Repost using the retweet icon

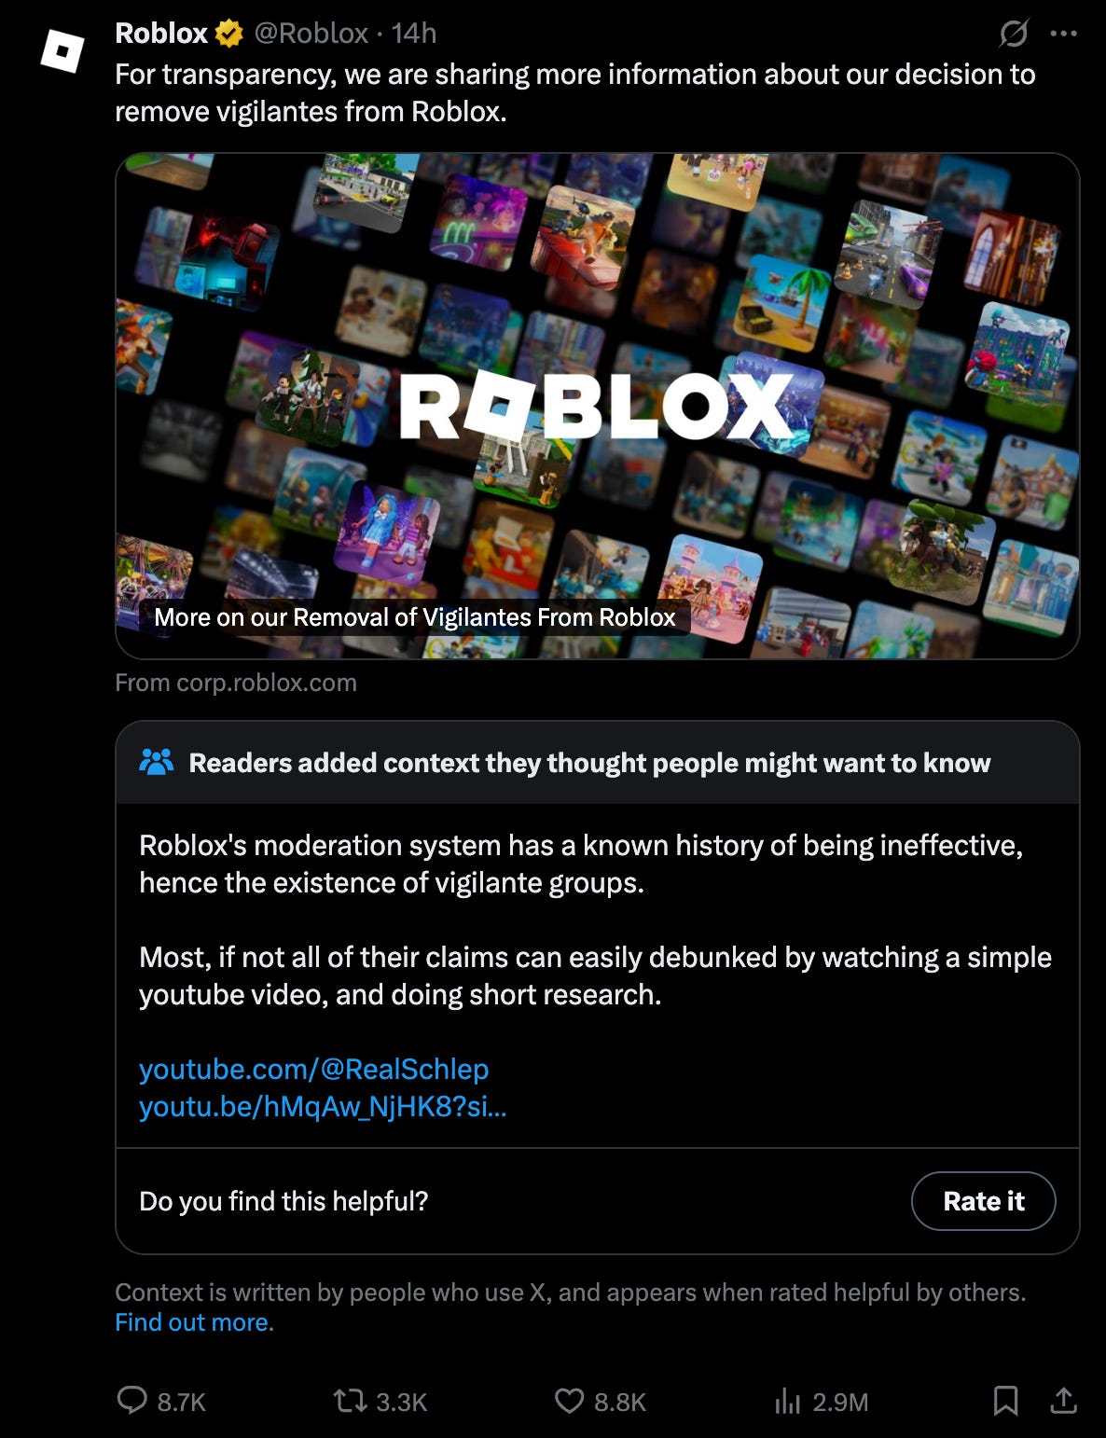351,1401
